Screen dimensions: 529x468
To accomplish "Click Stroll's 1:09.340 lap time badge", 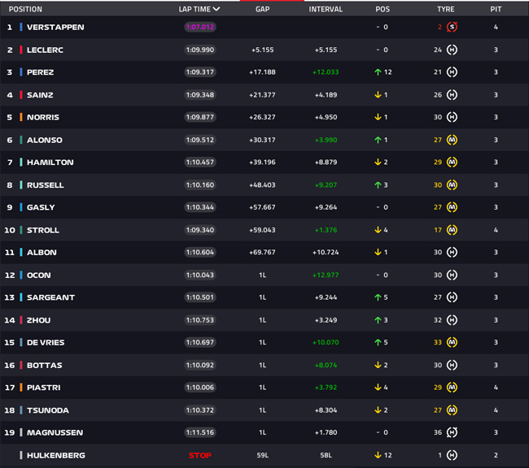I will [200, 230].
